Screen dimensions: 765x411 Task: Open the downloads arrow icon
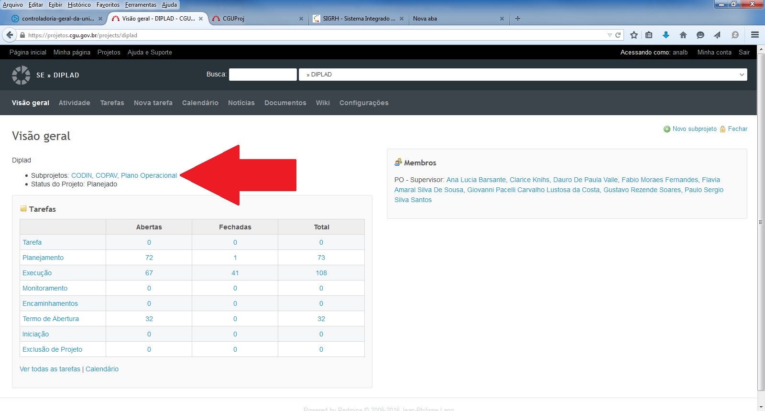coord(666,35)
